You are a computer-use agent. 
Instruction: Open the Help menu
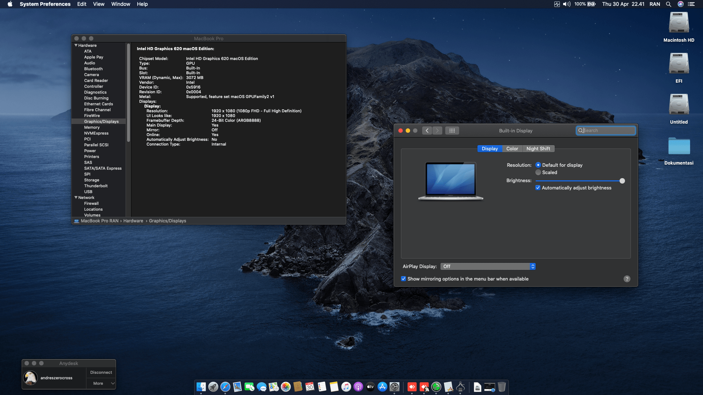click(x=142, y=4)
